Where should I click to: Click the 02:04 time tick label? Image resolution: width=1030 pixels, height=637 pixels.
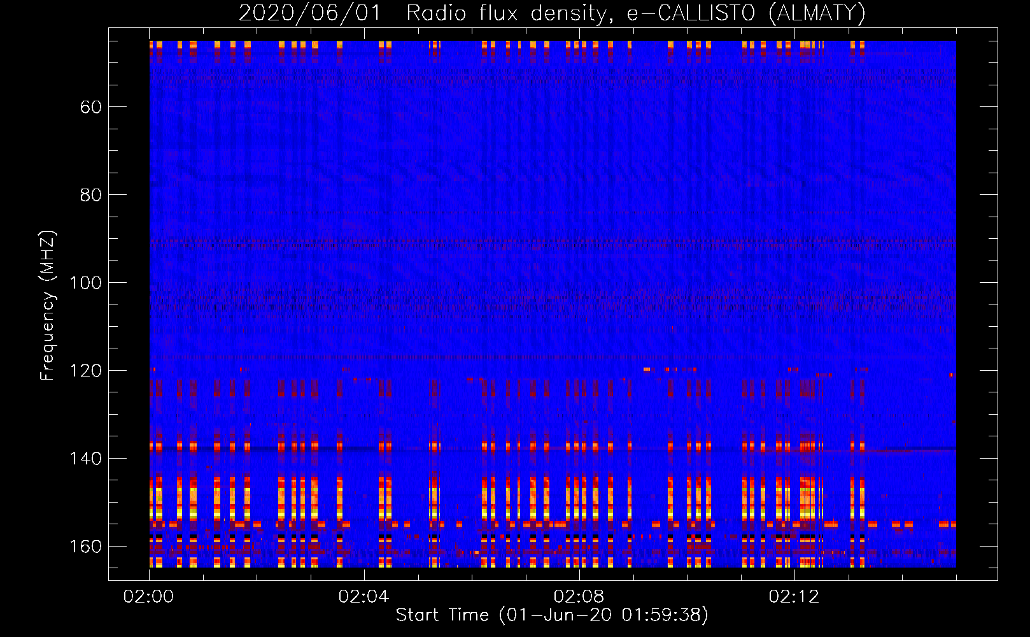pyautogui.click(x=364, y=597)
